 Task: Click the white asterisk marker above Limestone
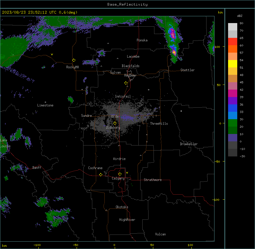click(45, 102)
